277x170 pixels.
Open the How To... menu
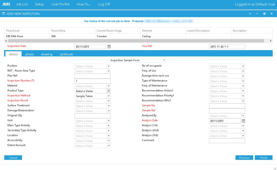[x=84, y=4]
